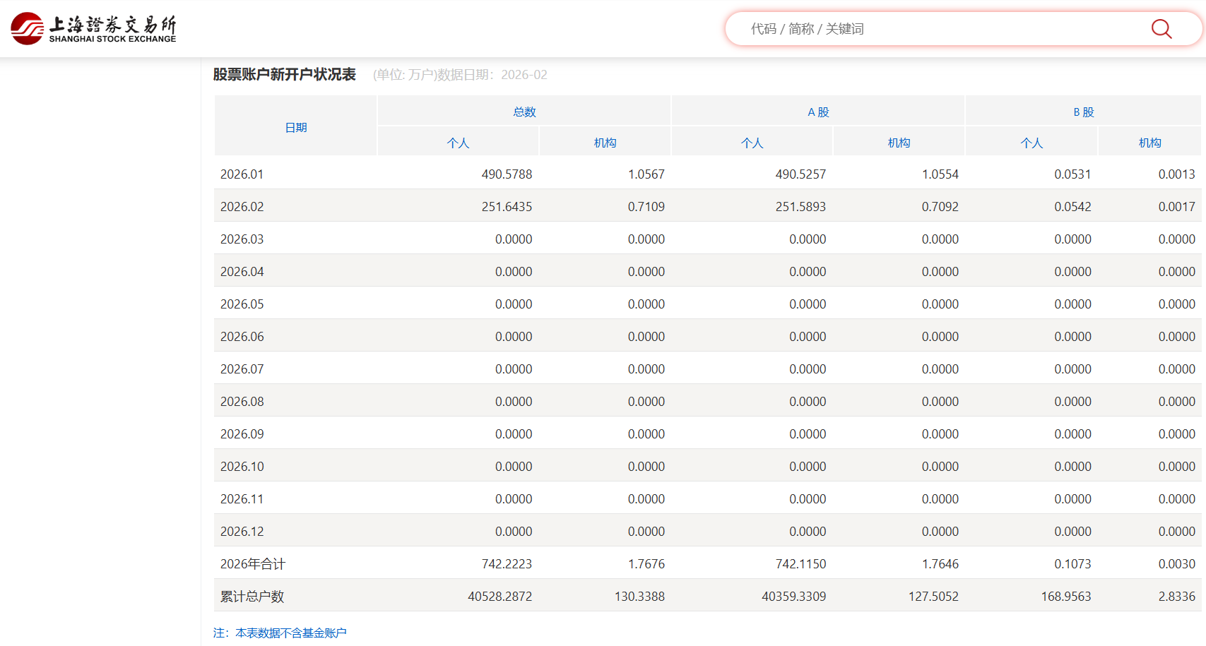Click 个人 header under 总数
The height and width of the screenshot is (646, 1206).
point(458,143)
